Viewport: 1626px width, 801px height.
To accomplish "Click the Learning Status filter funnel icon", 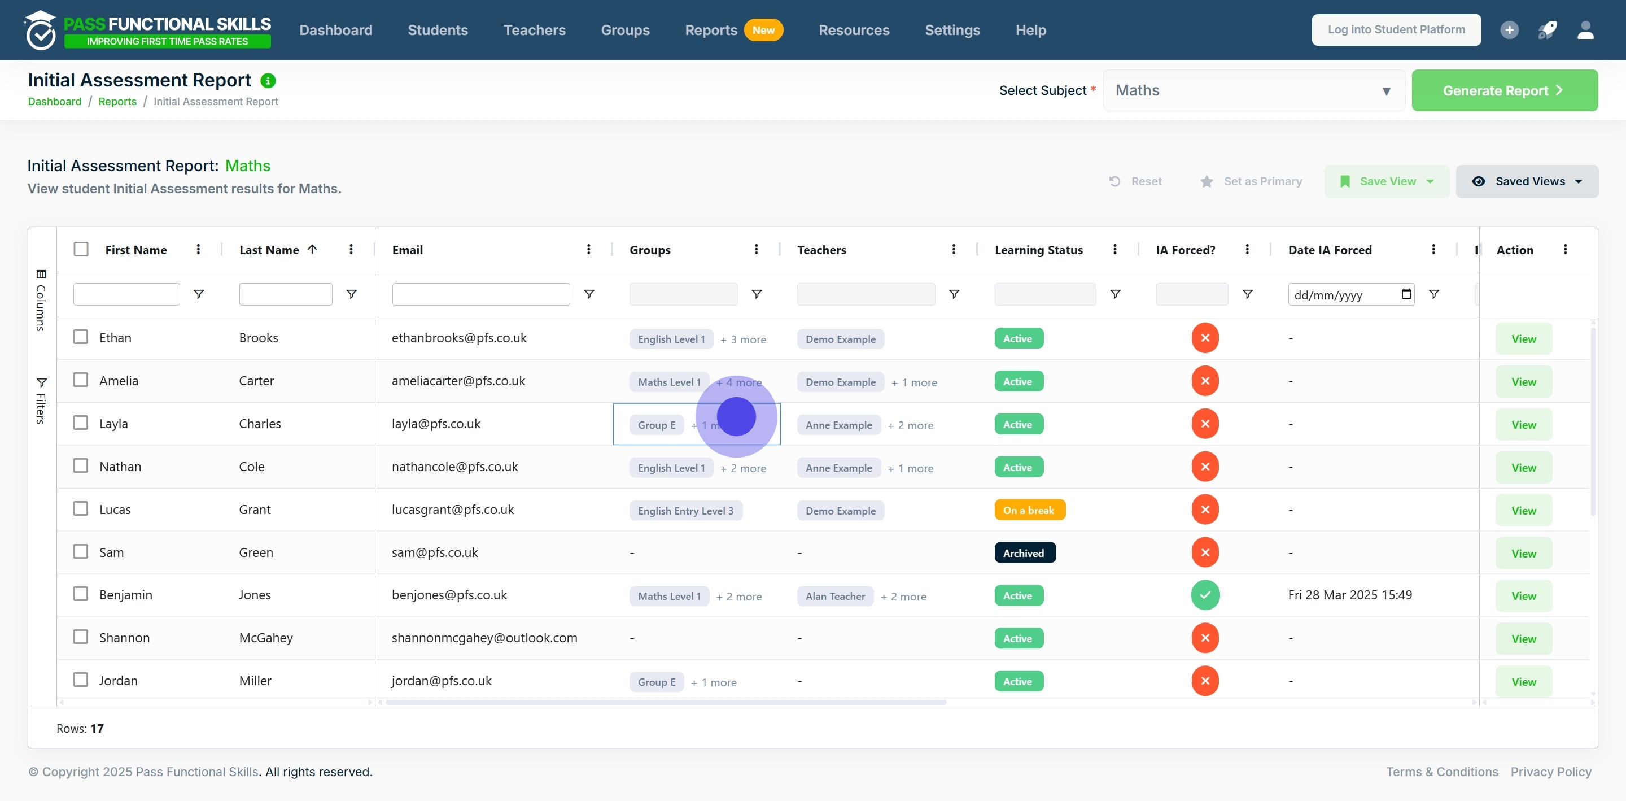I will point(1116,294).
